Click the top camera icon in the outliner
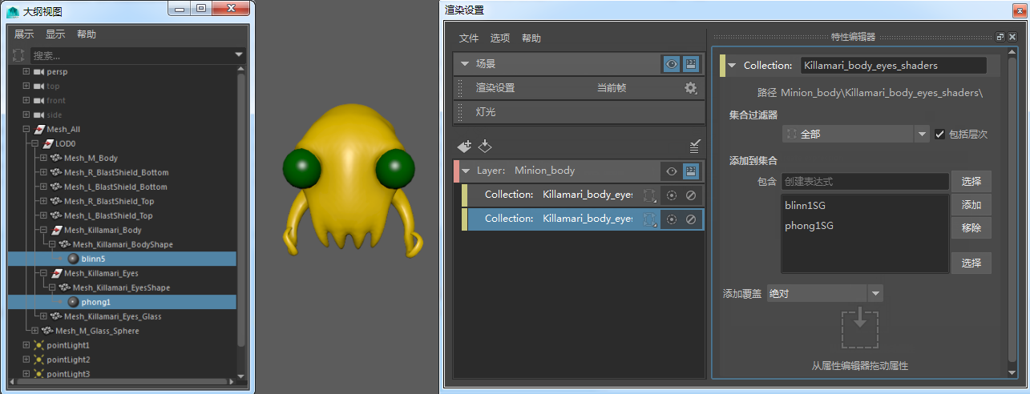 (x=38, y=86)
